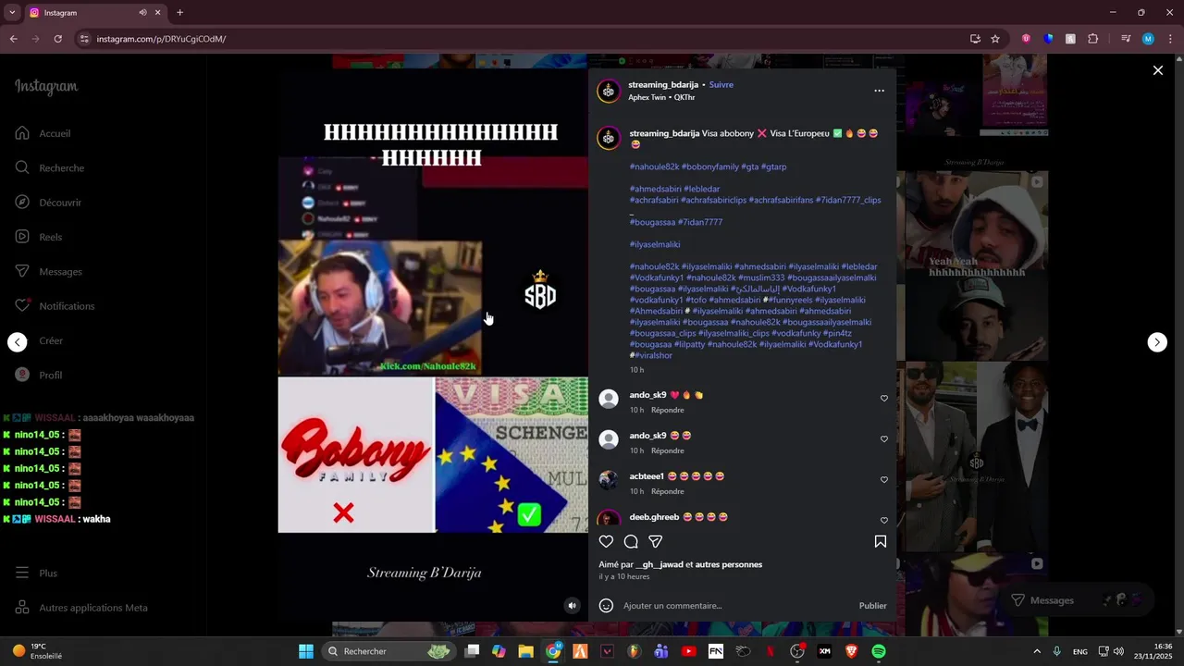This screenshot has height=666, width=1184.
Task: Click the taskbar Rechercher box
Action: [x=388, y=651]
